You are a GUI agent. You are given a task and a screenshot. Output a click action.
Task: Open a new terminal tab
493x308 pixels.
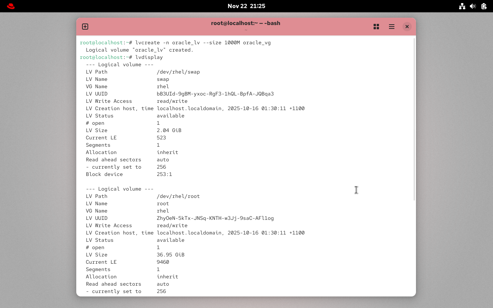(x=85, y=27)
